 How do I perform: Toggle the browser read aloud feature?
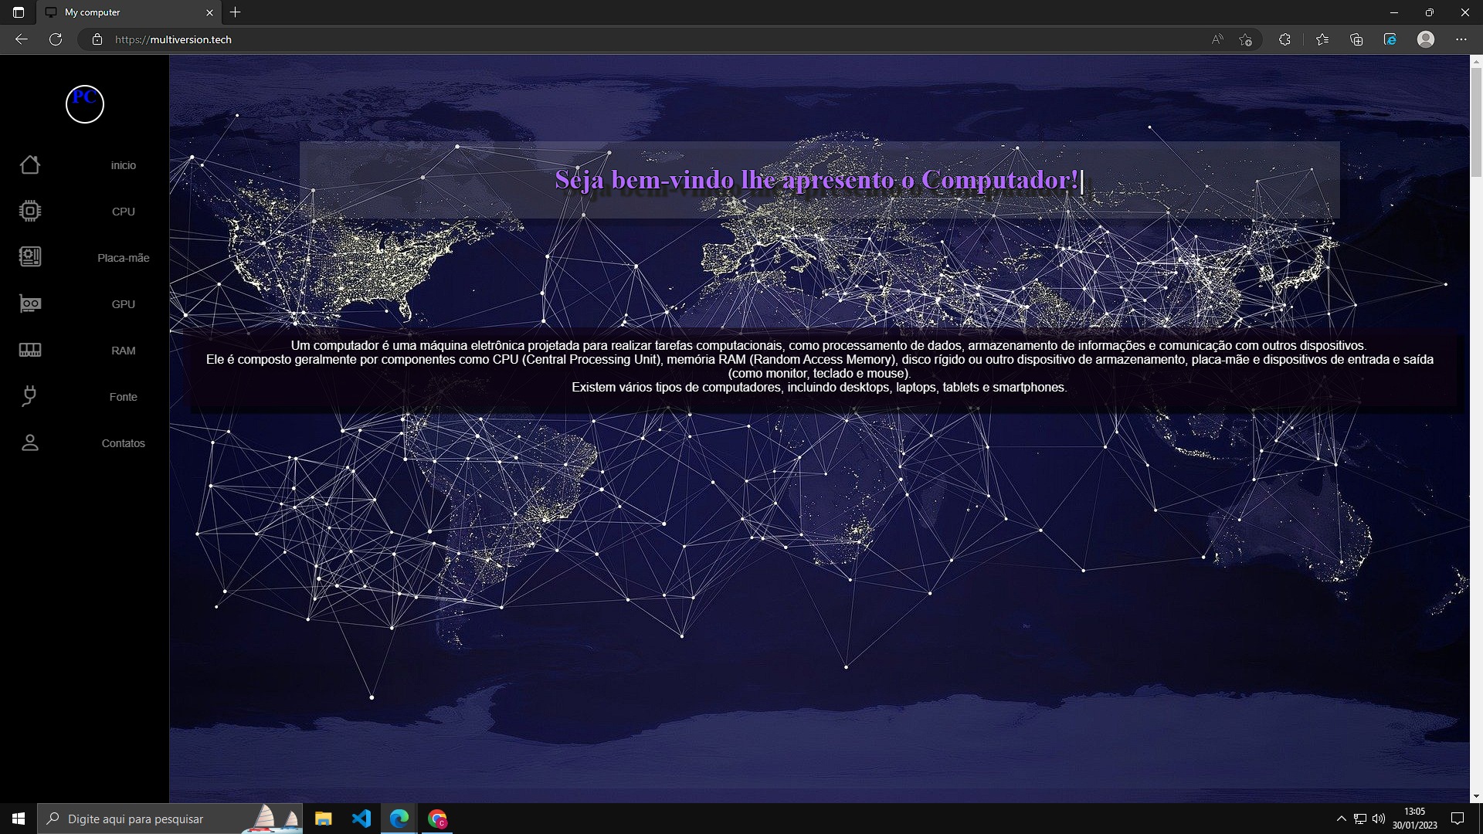(1218, 39)
